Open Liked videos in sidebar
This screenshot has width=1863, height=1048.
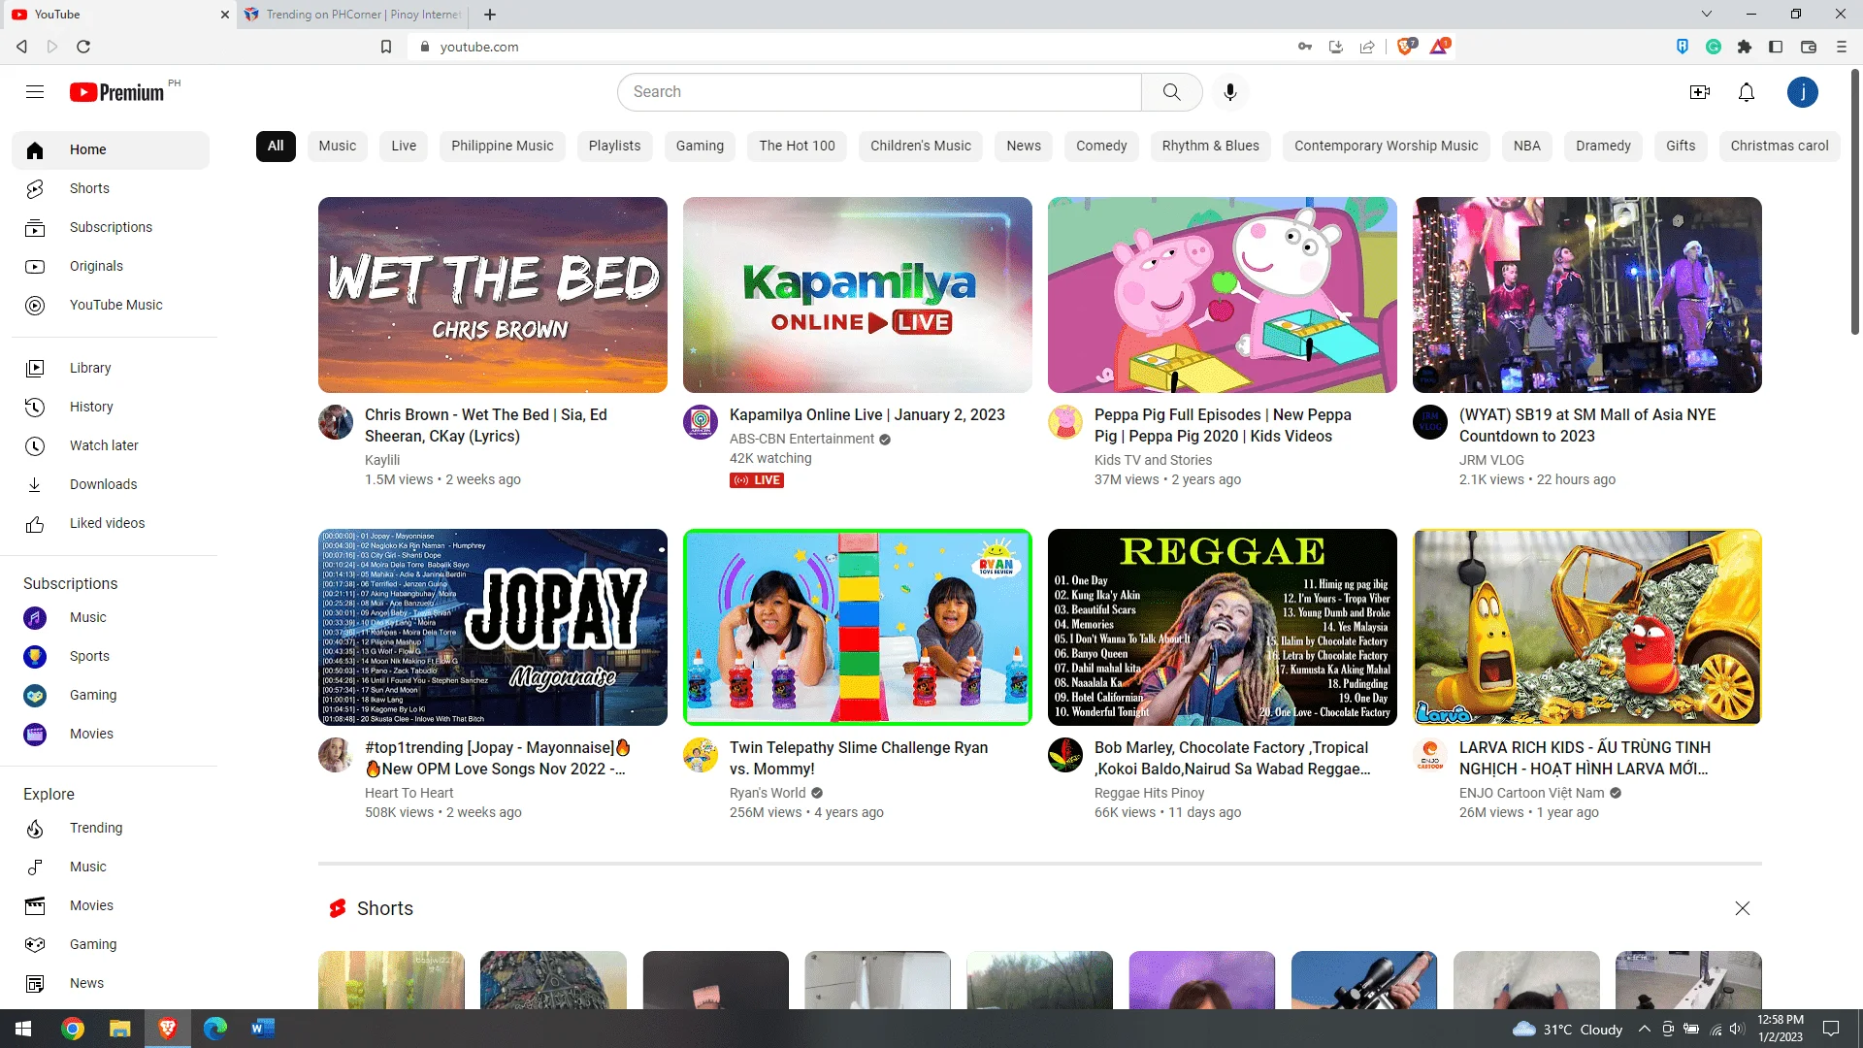pyautogui.click(x=111, y=523)
